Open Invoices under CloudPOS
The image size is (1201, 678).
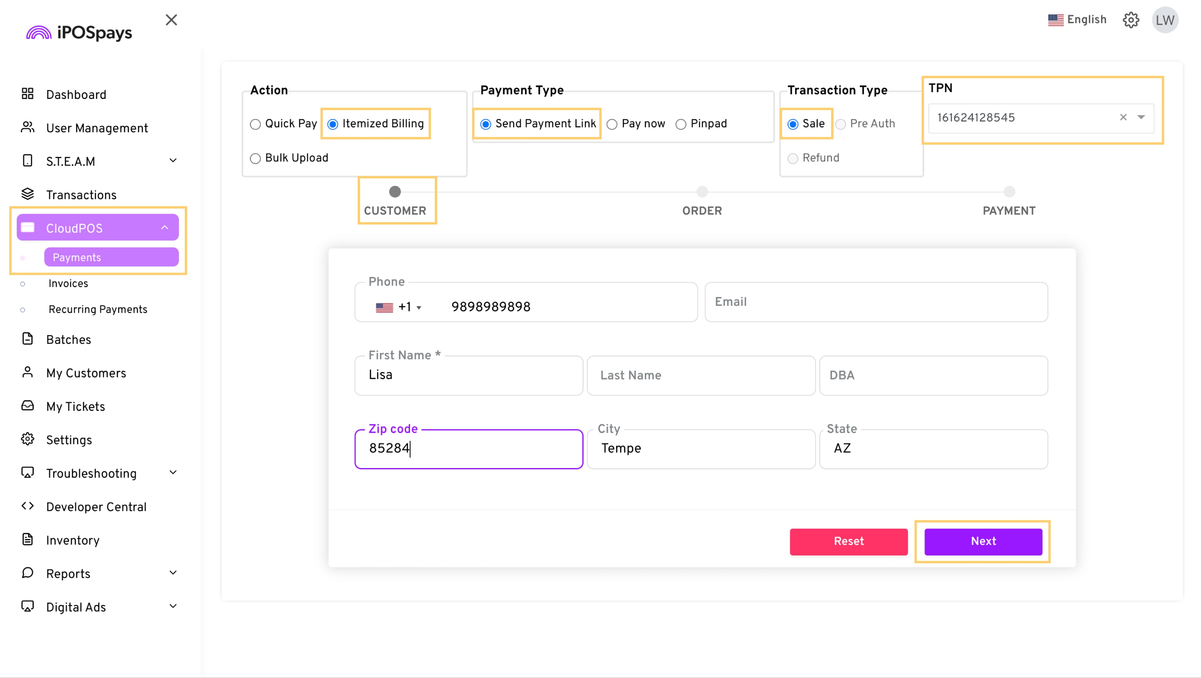click(x=68, y=283)
